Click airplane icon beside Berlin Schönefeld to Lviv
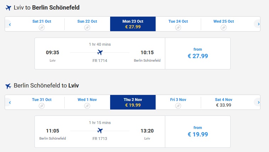 [9, 86]
